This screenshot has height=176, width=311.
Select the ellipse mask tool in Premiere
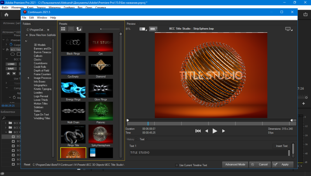click(x=12, y=54)
